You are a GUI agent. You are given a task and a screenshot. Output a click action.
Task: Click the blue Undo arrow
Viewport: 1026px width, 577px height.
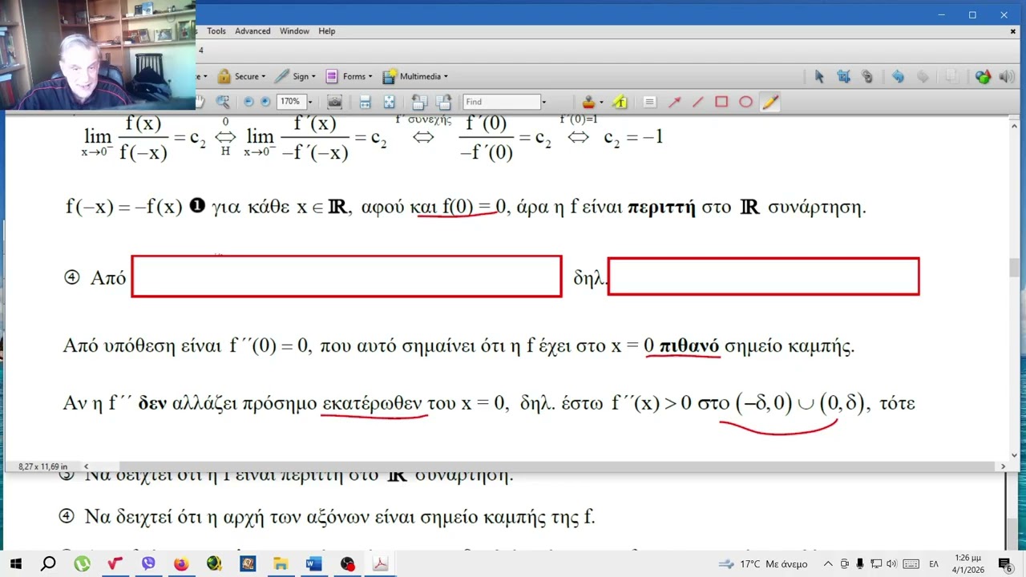[x=898, y=76]
